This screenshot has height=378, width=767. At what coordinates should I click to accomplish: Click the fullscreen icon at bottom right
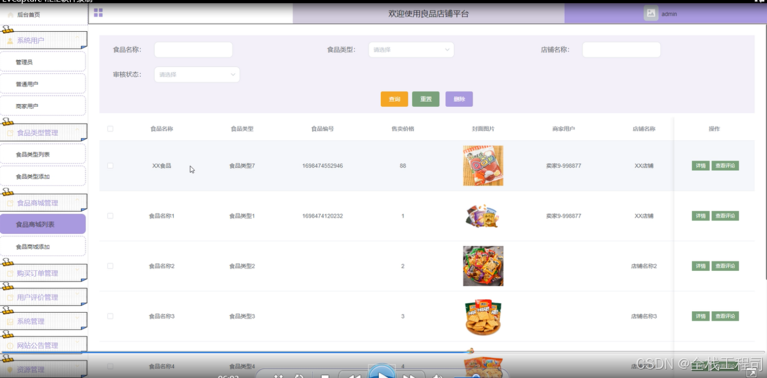point(751,373)
